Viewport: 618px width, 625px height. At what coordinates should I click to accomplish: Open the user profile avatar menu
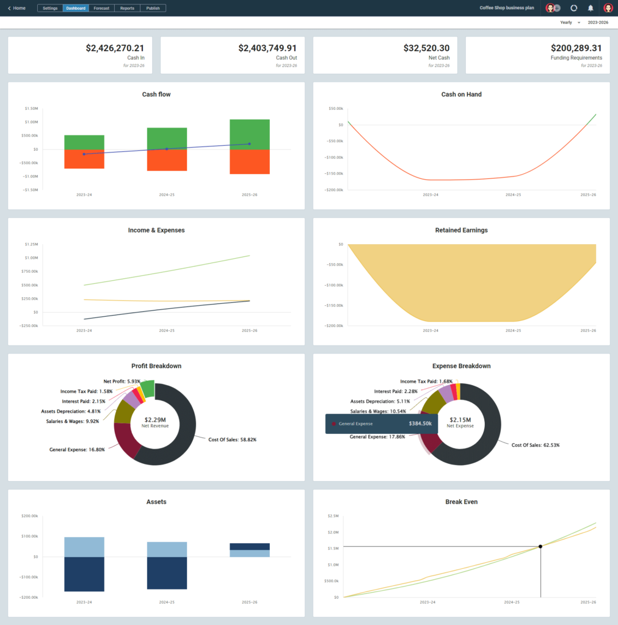click(x=608, y=8)
